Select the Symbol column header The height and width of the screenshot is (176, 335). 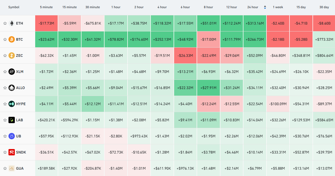(14, 7)
